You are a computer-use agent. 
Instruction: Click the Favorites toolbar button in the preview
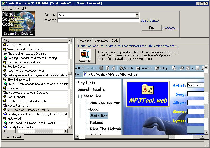(x=144, y=68)
